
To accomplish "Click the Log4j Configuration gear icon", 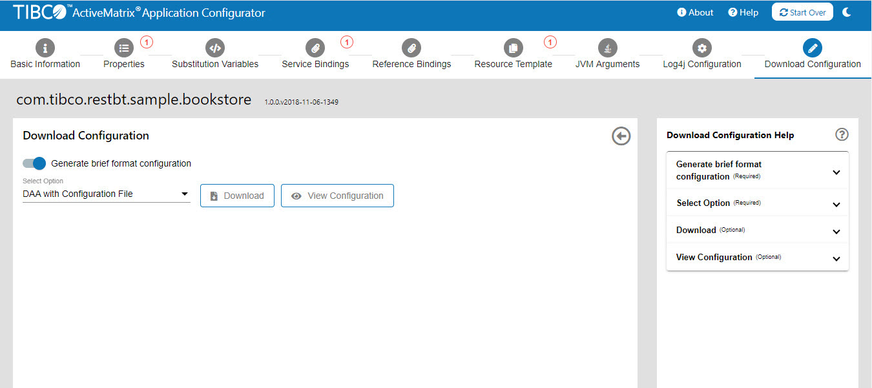I will coord(702,48).
